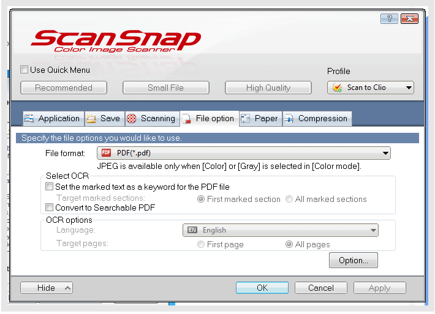Click the Application tab icon
435x314 pixels.
[29, 119]
